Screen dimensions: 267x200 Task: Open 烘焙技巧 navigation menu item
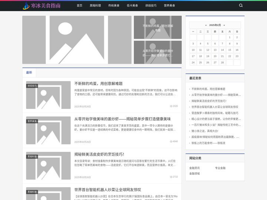tap(151, 6)
